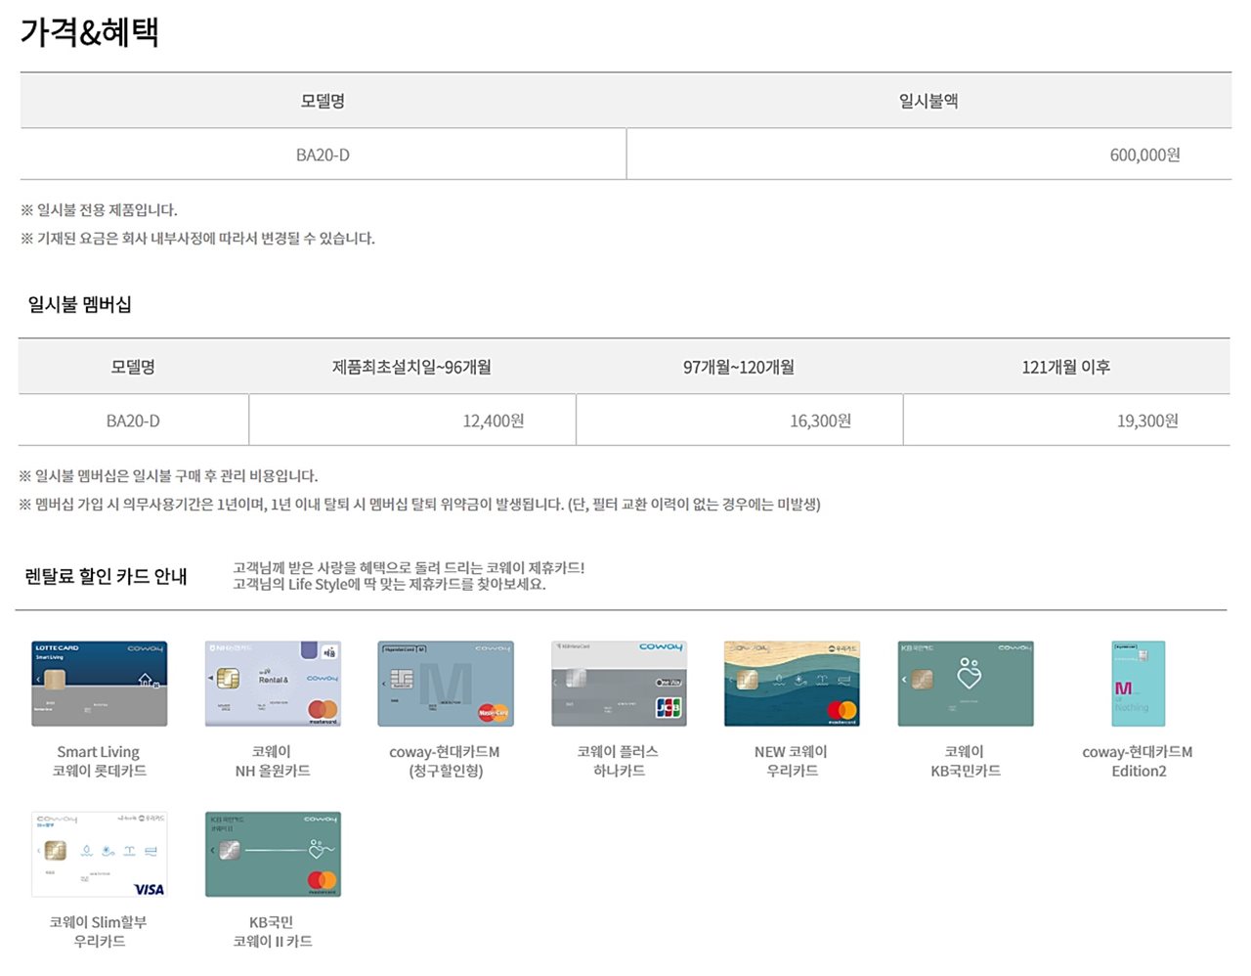The width and height of the screenshot is (1251, 976).
Task: Click the 제품최초설치일~96개월 column header
Action: pos(411,367)
